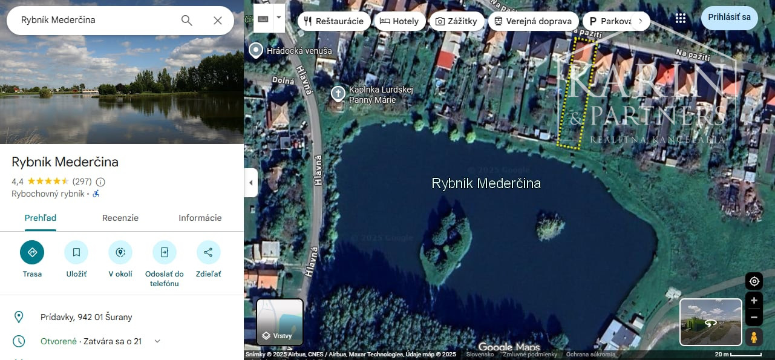Open map layers with the Vrstvy icon
The image size is (775, 360).
tap(280, 322)
